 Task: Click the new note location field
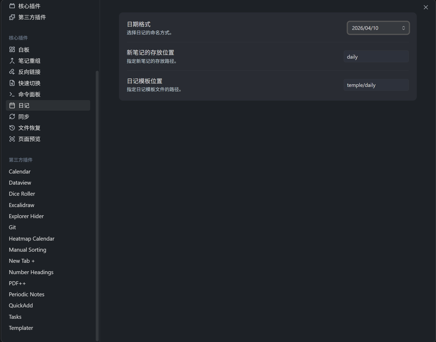[x=376, y=57]
